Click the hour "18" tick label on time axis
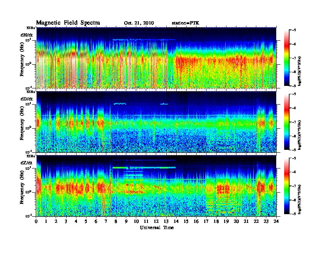 coord(216,221)
